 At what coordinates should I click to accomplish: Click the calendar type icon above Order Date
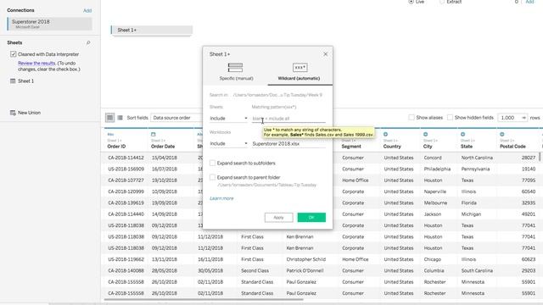[154, 134]
